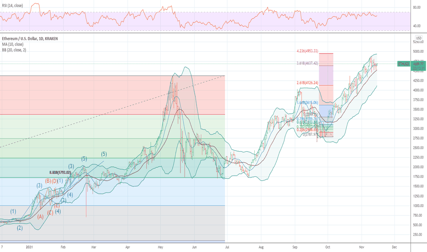Click the Aug label on time axis
The height and width of the screenshot is (252, 427).
261,247
